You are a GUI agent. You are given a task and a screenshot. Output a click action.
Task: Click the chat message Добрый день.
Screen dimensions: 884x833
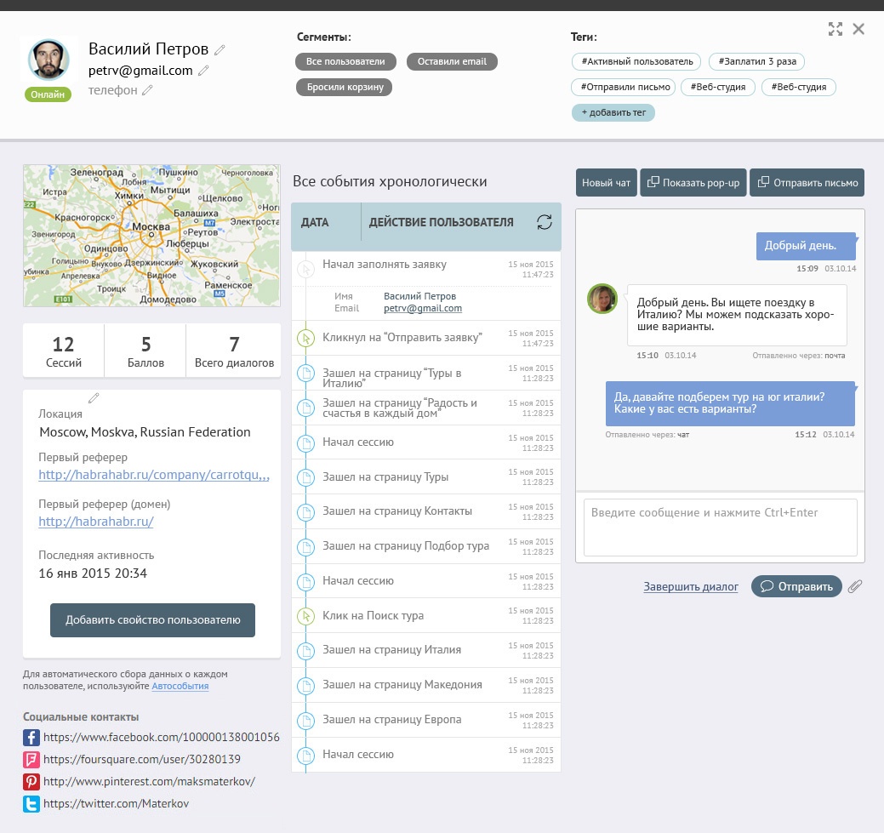coord(806,246)
